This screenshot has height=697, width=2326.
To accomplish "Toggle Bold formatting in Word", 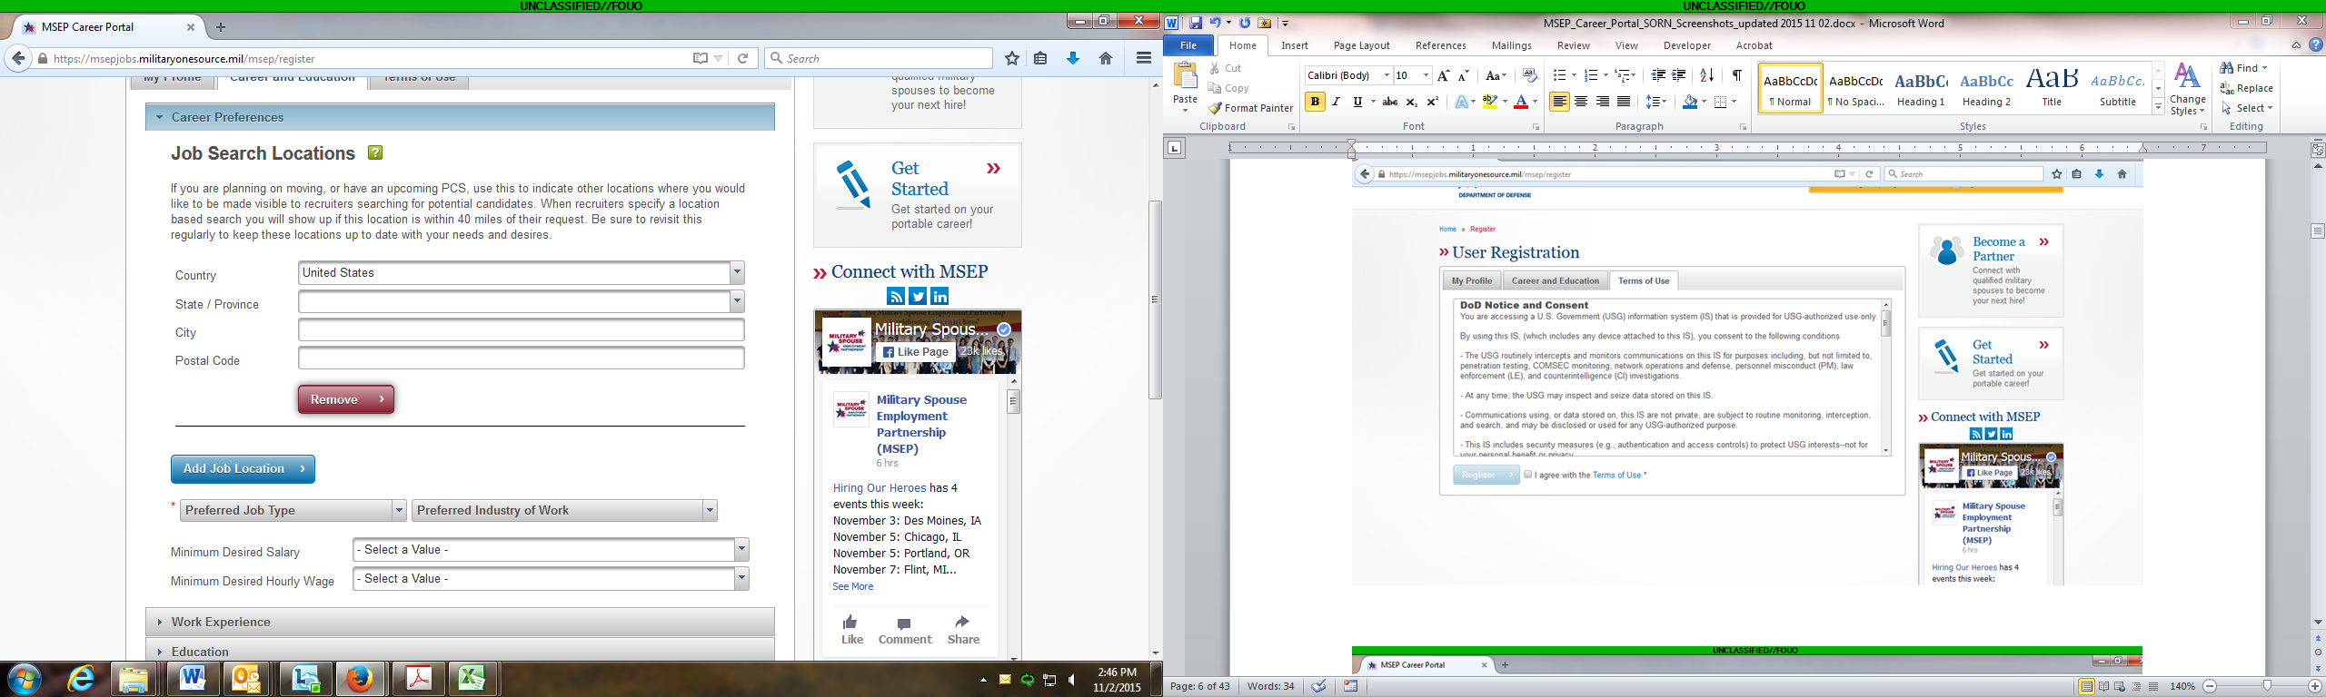I will [1315, 102].
